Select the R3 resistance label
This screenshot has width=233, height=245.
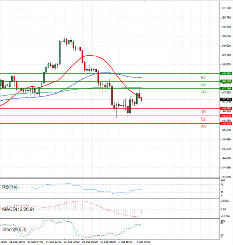203,77
